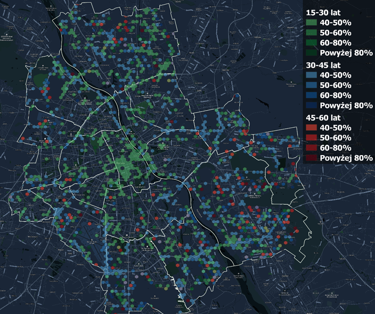Screen dimensions: 375x314
Task: Click the 40-50% swatch under 15-30 lat
Action: 311,22
